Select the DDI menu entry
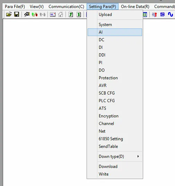The image size is (175, 186). pyautogui.click(x=115, y=55)
